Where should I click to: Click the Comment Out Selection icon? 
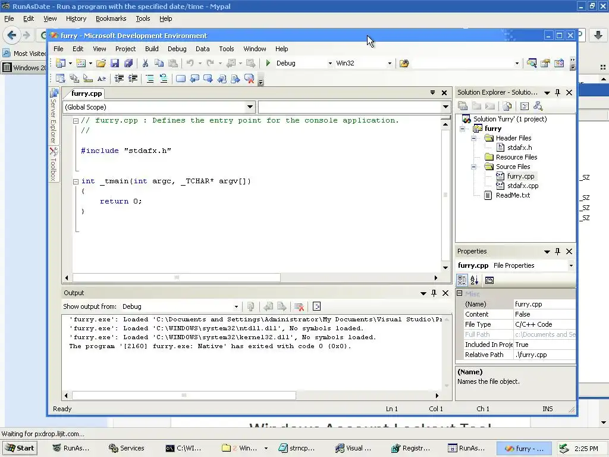[x=149, y=79]
